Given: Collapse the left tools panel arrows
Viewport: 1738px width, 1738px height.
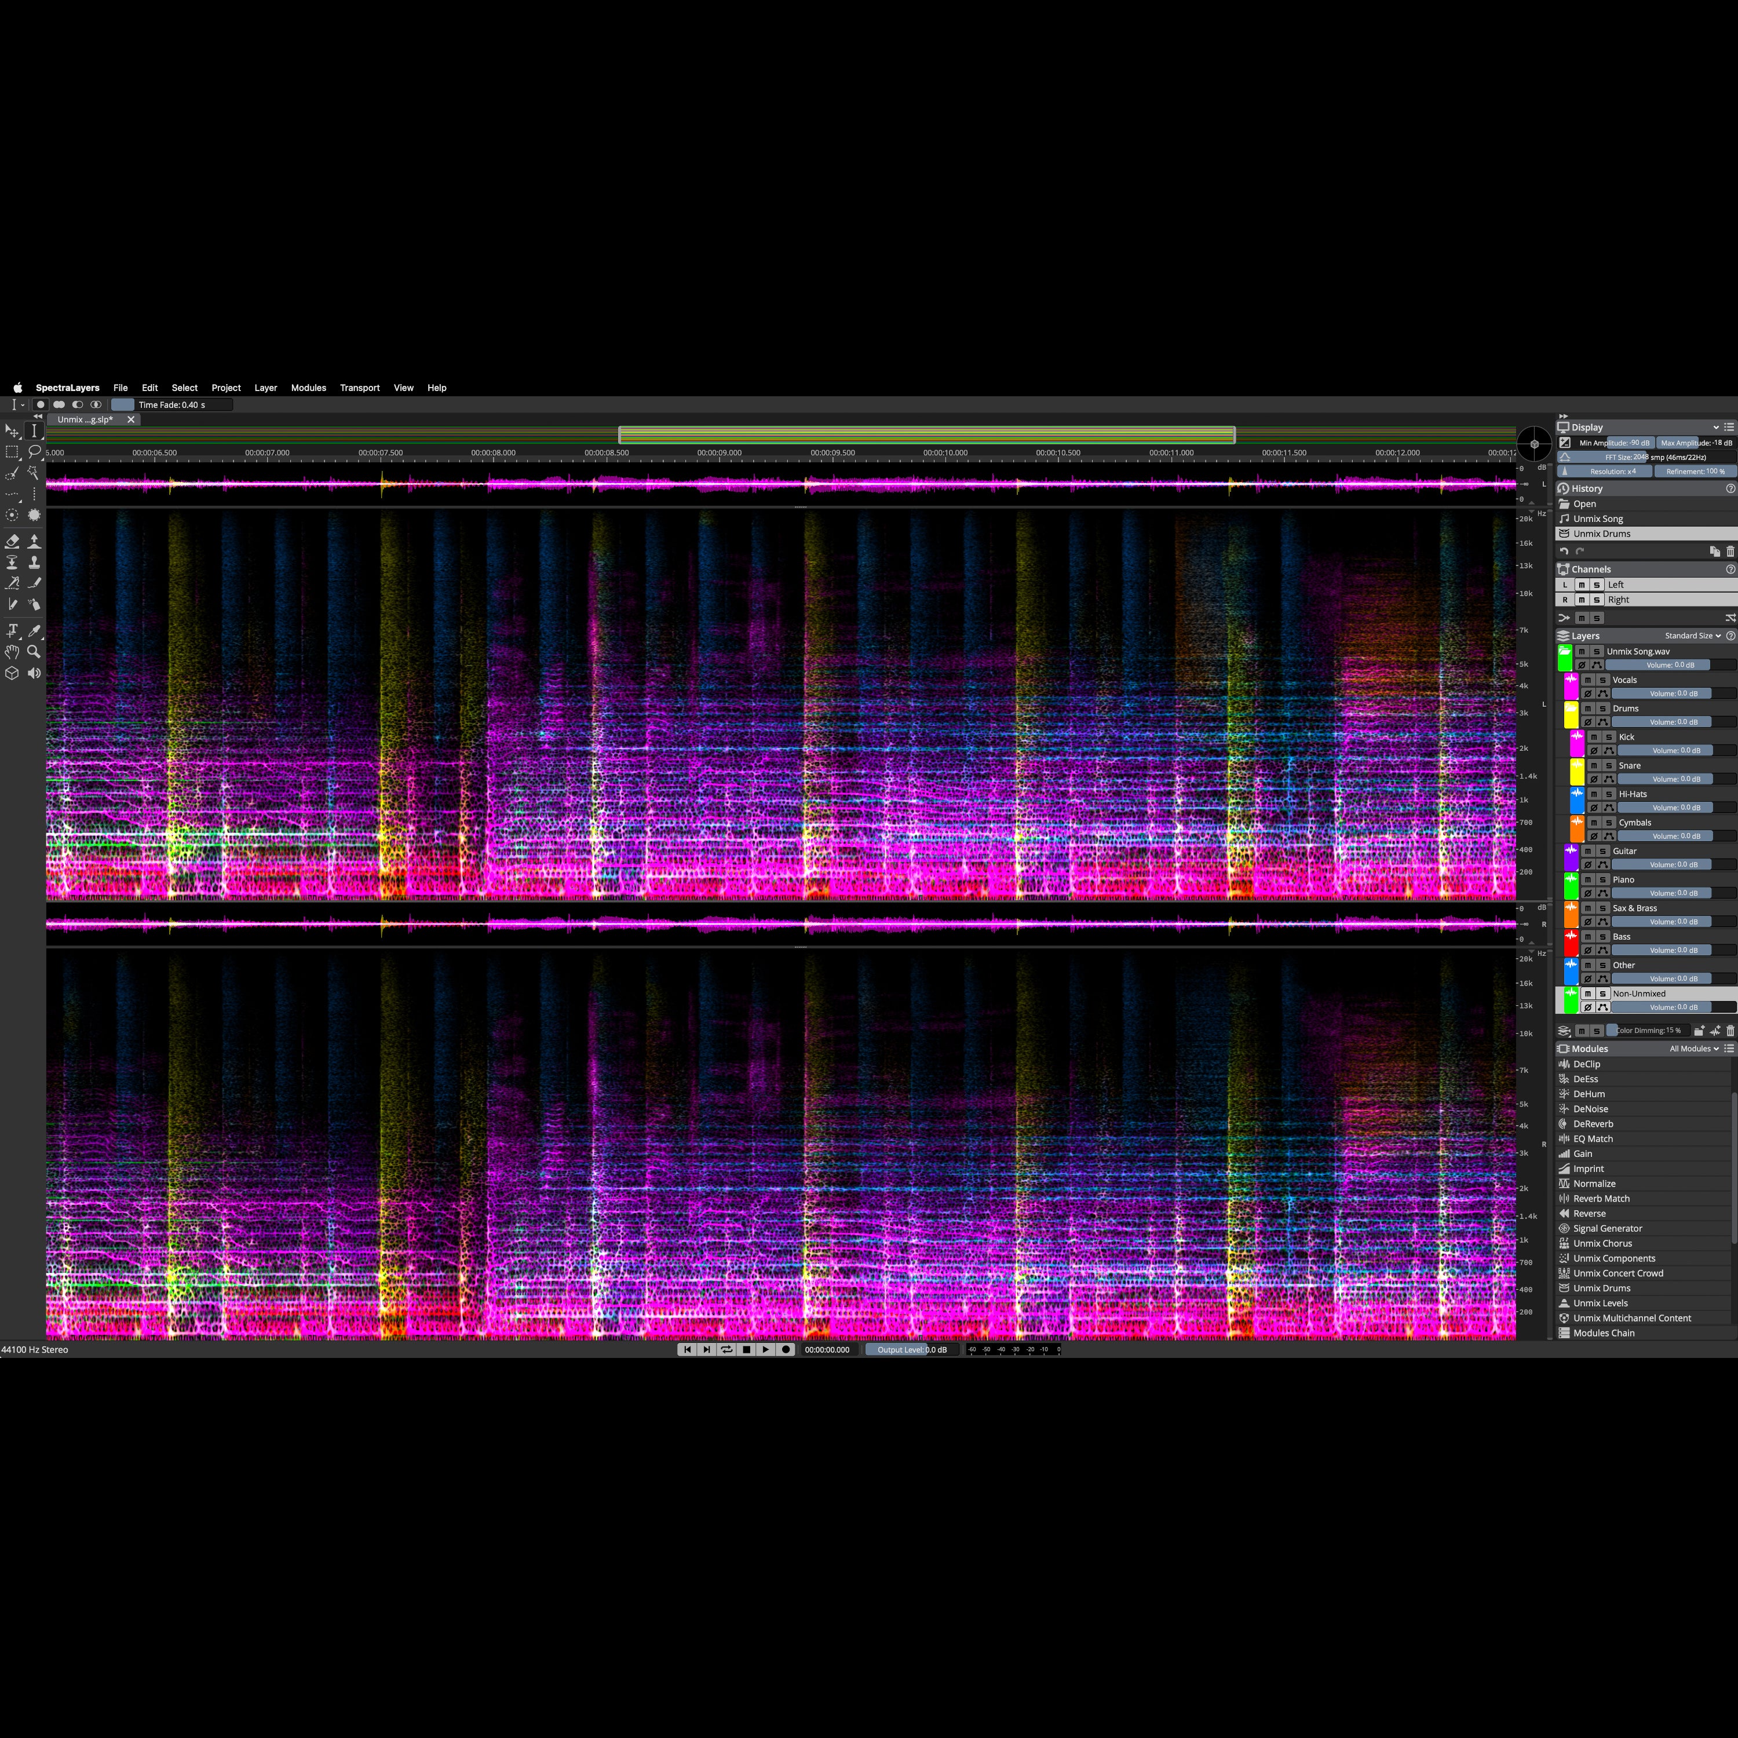Looking at the screenshot, I should coord(38,417).
